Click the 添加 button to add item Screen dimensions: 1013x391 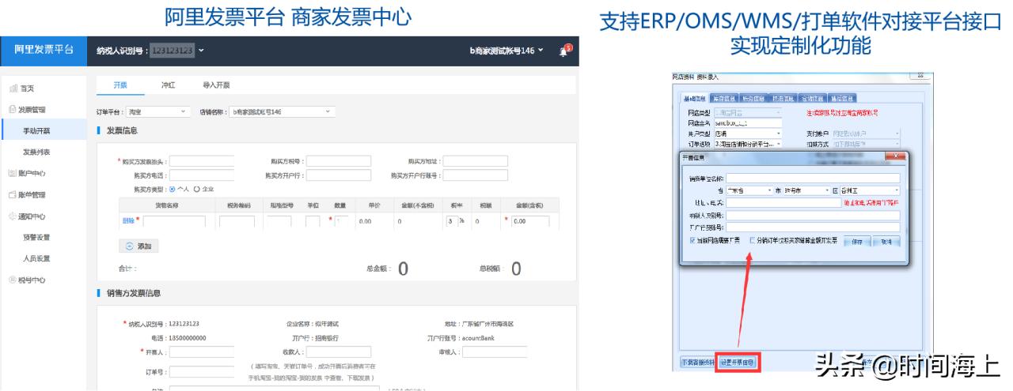tap(138, 246)
